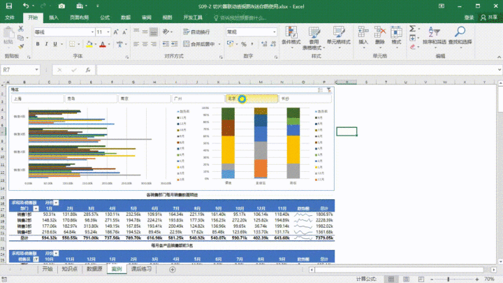Select the 广州 slicer button

[198, 99]
